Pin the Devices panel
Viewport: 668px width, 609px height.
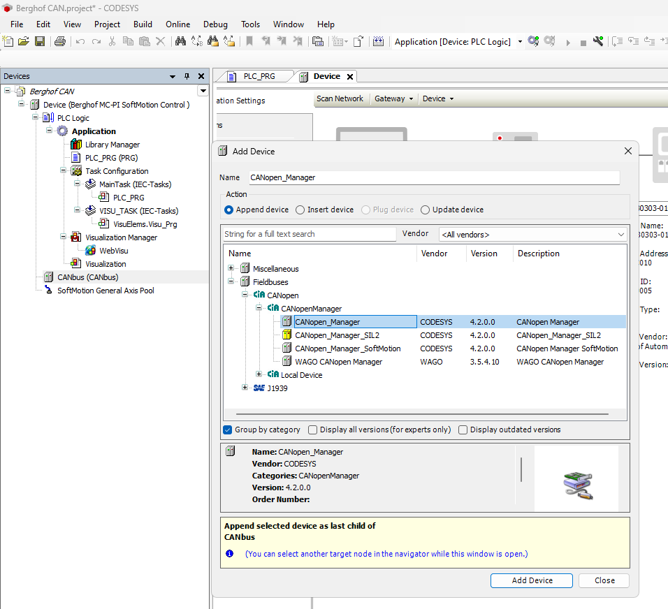point(187,76)
